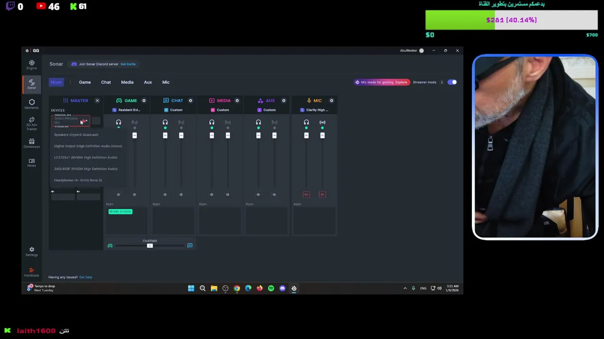Click the Get invite link
The height and width of the screenshot is (339, 604).
pos(128,64)
